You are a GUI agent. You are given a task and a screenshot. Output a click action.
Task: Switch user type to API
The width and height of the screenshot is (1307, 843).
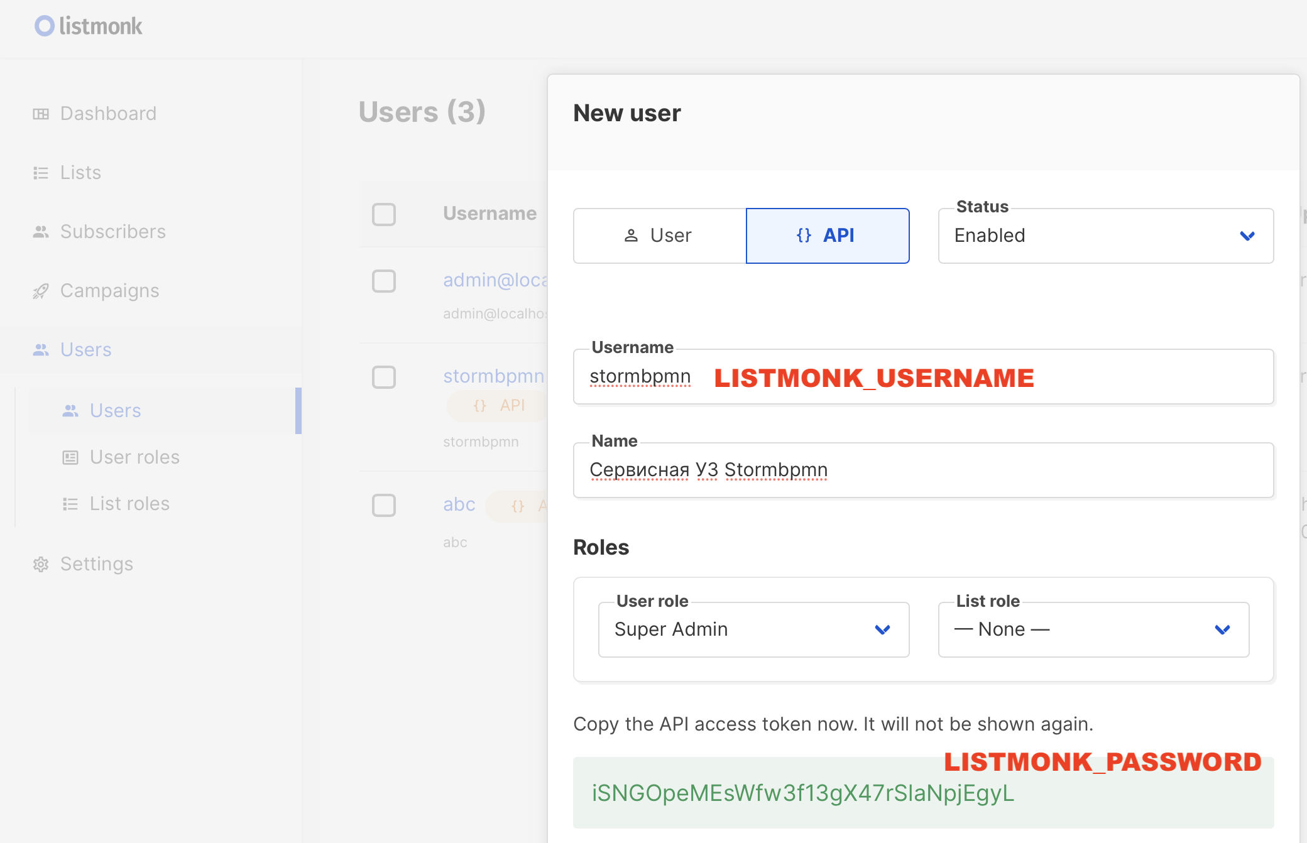click(x=828, y=236)
